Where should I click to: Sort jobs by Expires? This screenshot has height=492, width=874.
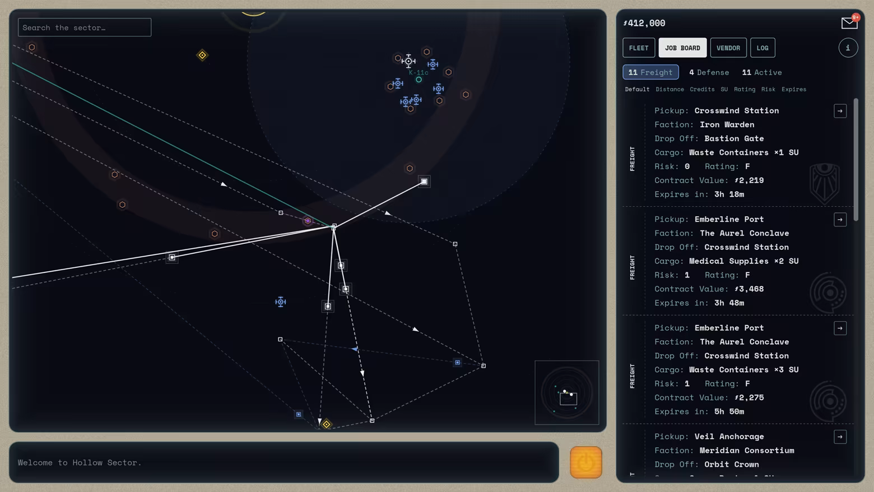pos(794,89)
